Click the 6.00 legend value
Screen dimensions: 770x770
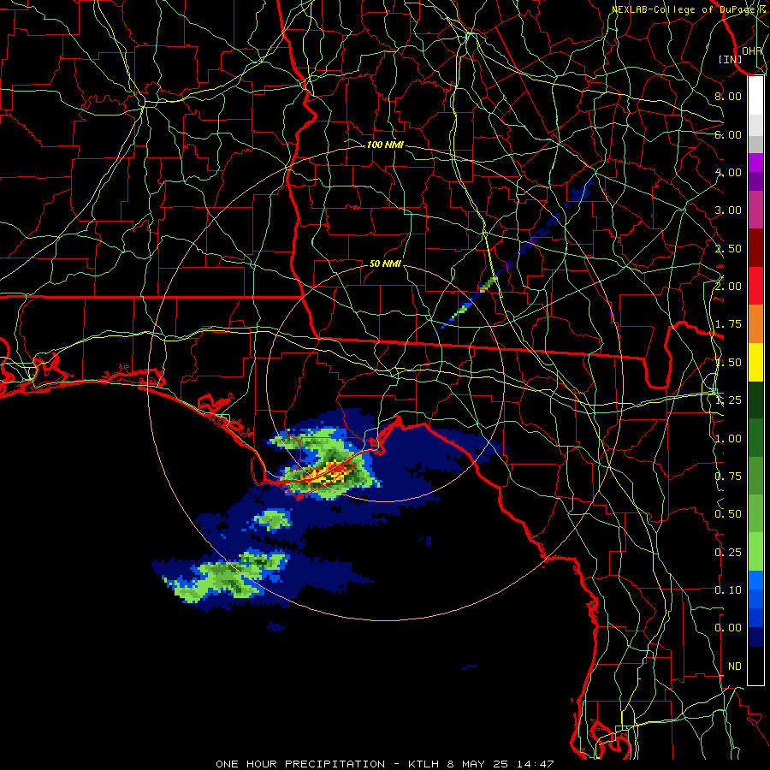[728, 134]
